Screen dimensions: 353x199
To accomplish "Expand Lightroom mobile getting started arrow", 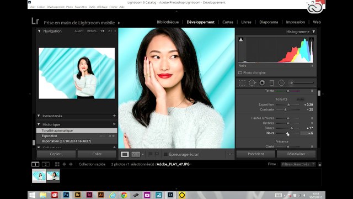I will pos(119,23).
